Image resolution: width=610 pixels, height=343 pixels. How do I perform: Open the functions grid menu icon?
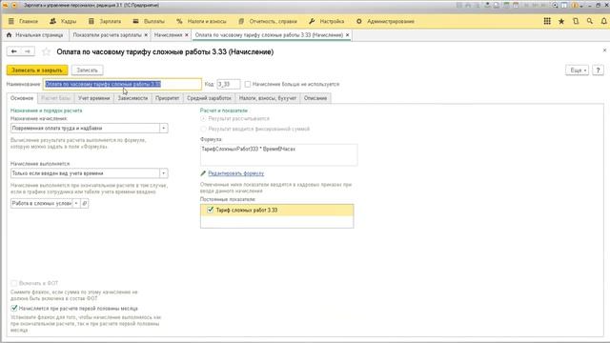547,21
